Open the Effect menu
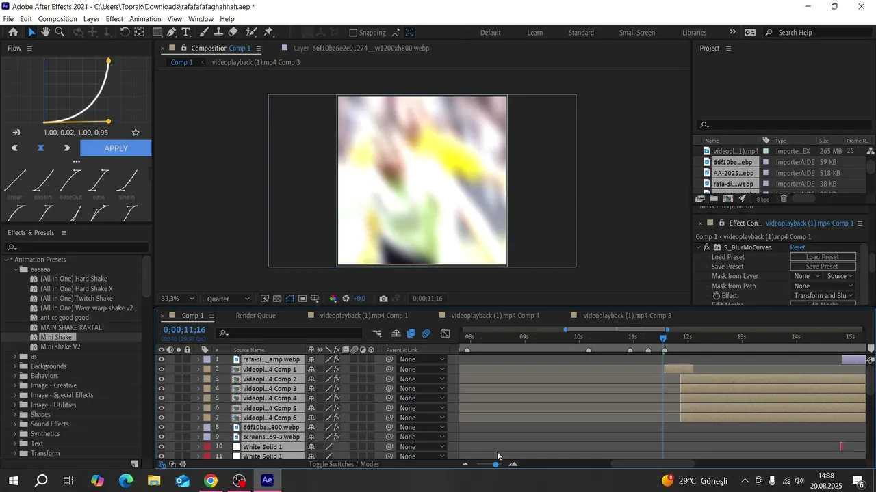Image resolution: width=876 pixels, height=492 pixels. 114,19
